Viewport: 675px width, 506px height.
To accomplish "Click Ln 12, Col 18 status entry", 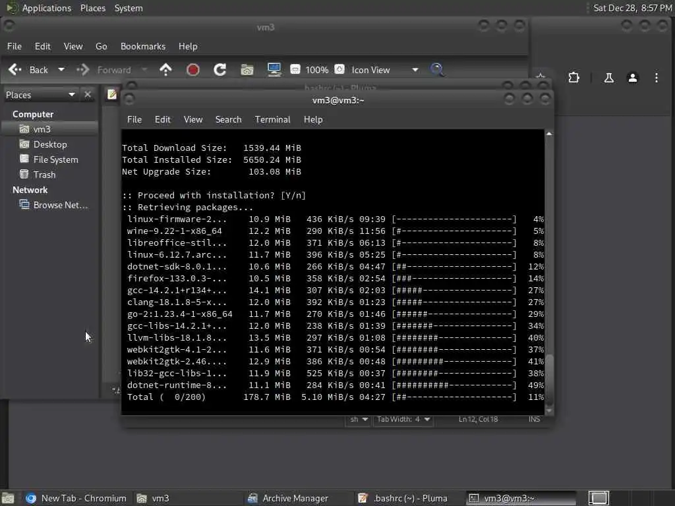I will [478, 419].
